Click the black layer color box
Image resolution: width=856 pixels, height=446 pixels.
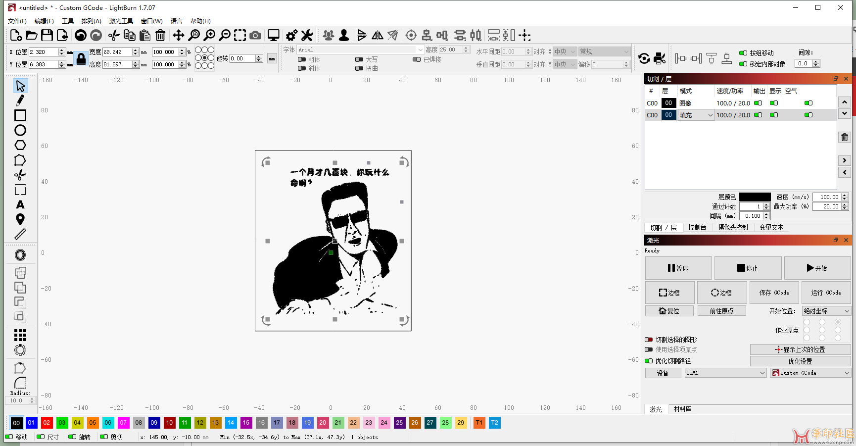[755, 197]
